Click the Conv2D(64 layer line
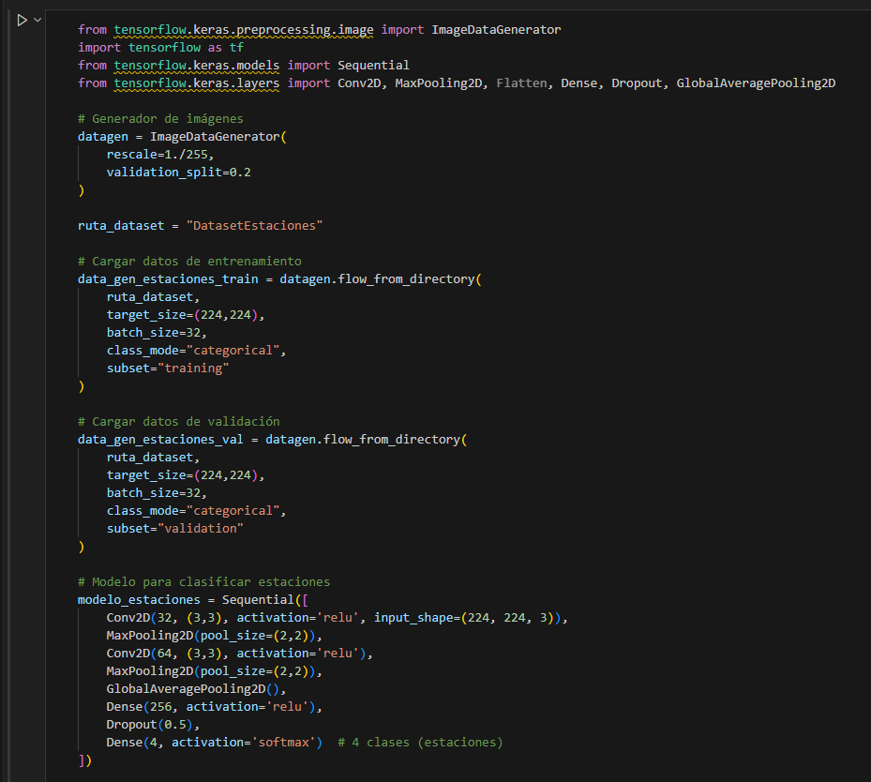Image resolution: width=871 pixels, height=782 pixels. 239,653
